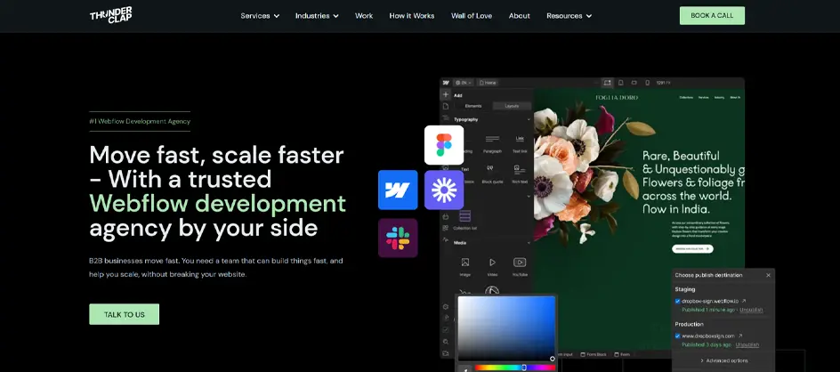Click the blue Webflow logo tile
The height and width of the screenshot is (372, 840).
click(398, 190)
